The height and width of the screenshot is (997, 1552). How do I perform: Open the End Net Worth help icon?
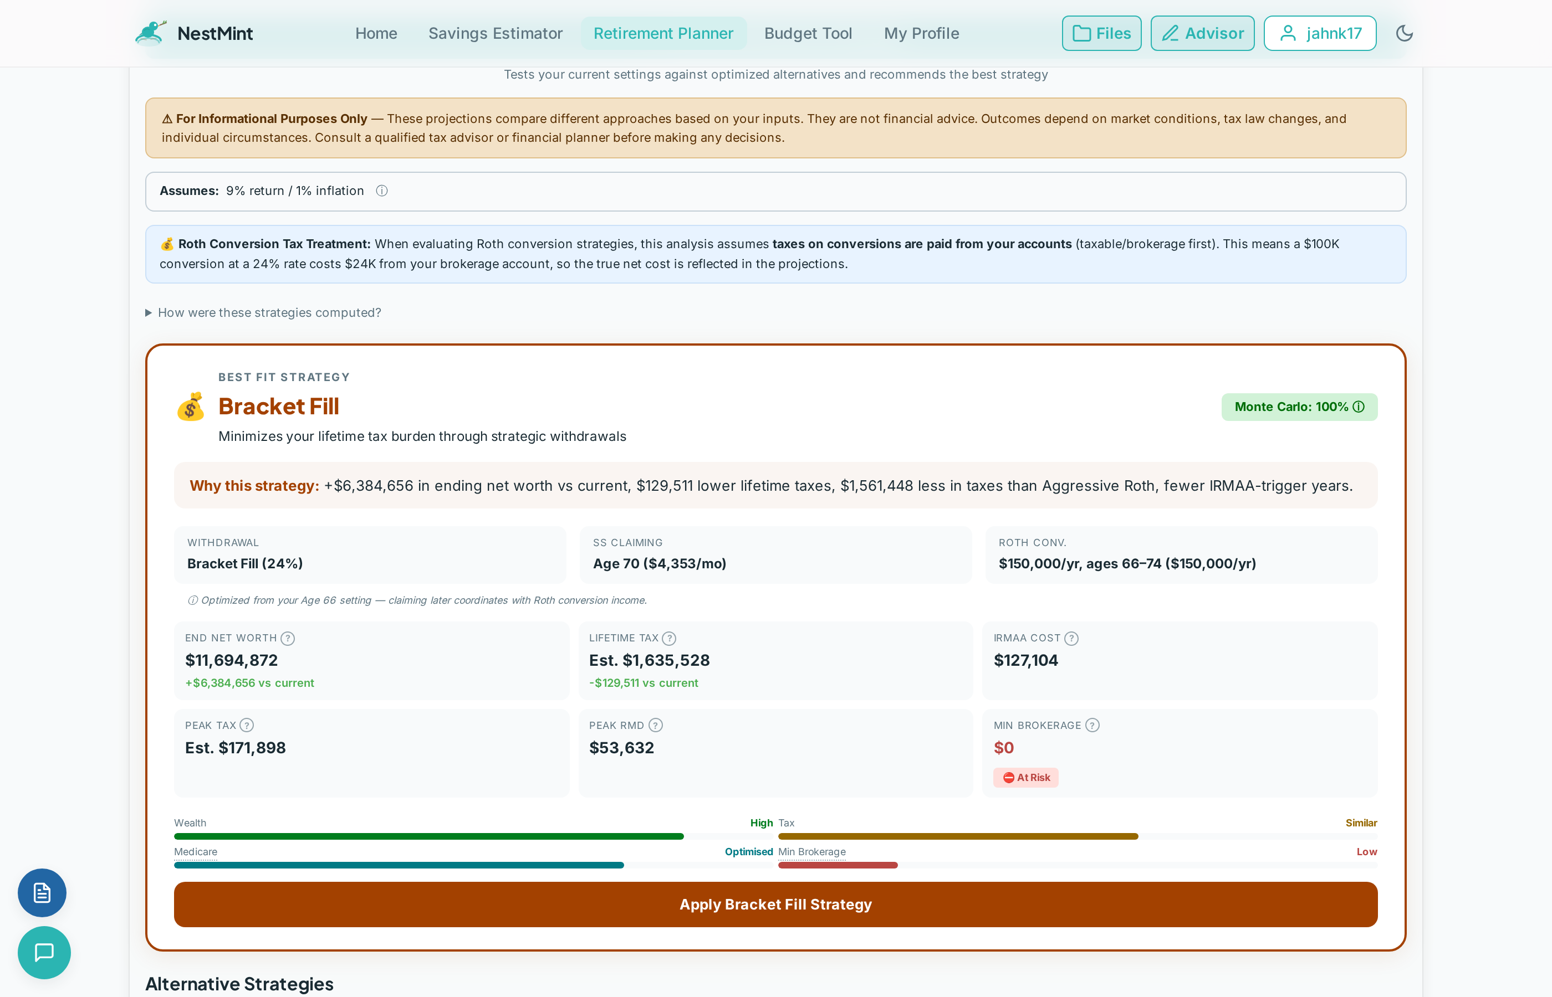[x=287, y=638]
